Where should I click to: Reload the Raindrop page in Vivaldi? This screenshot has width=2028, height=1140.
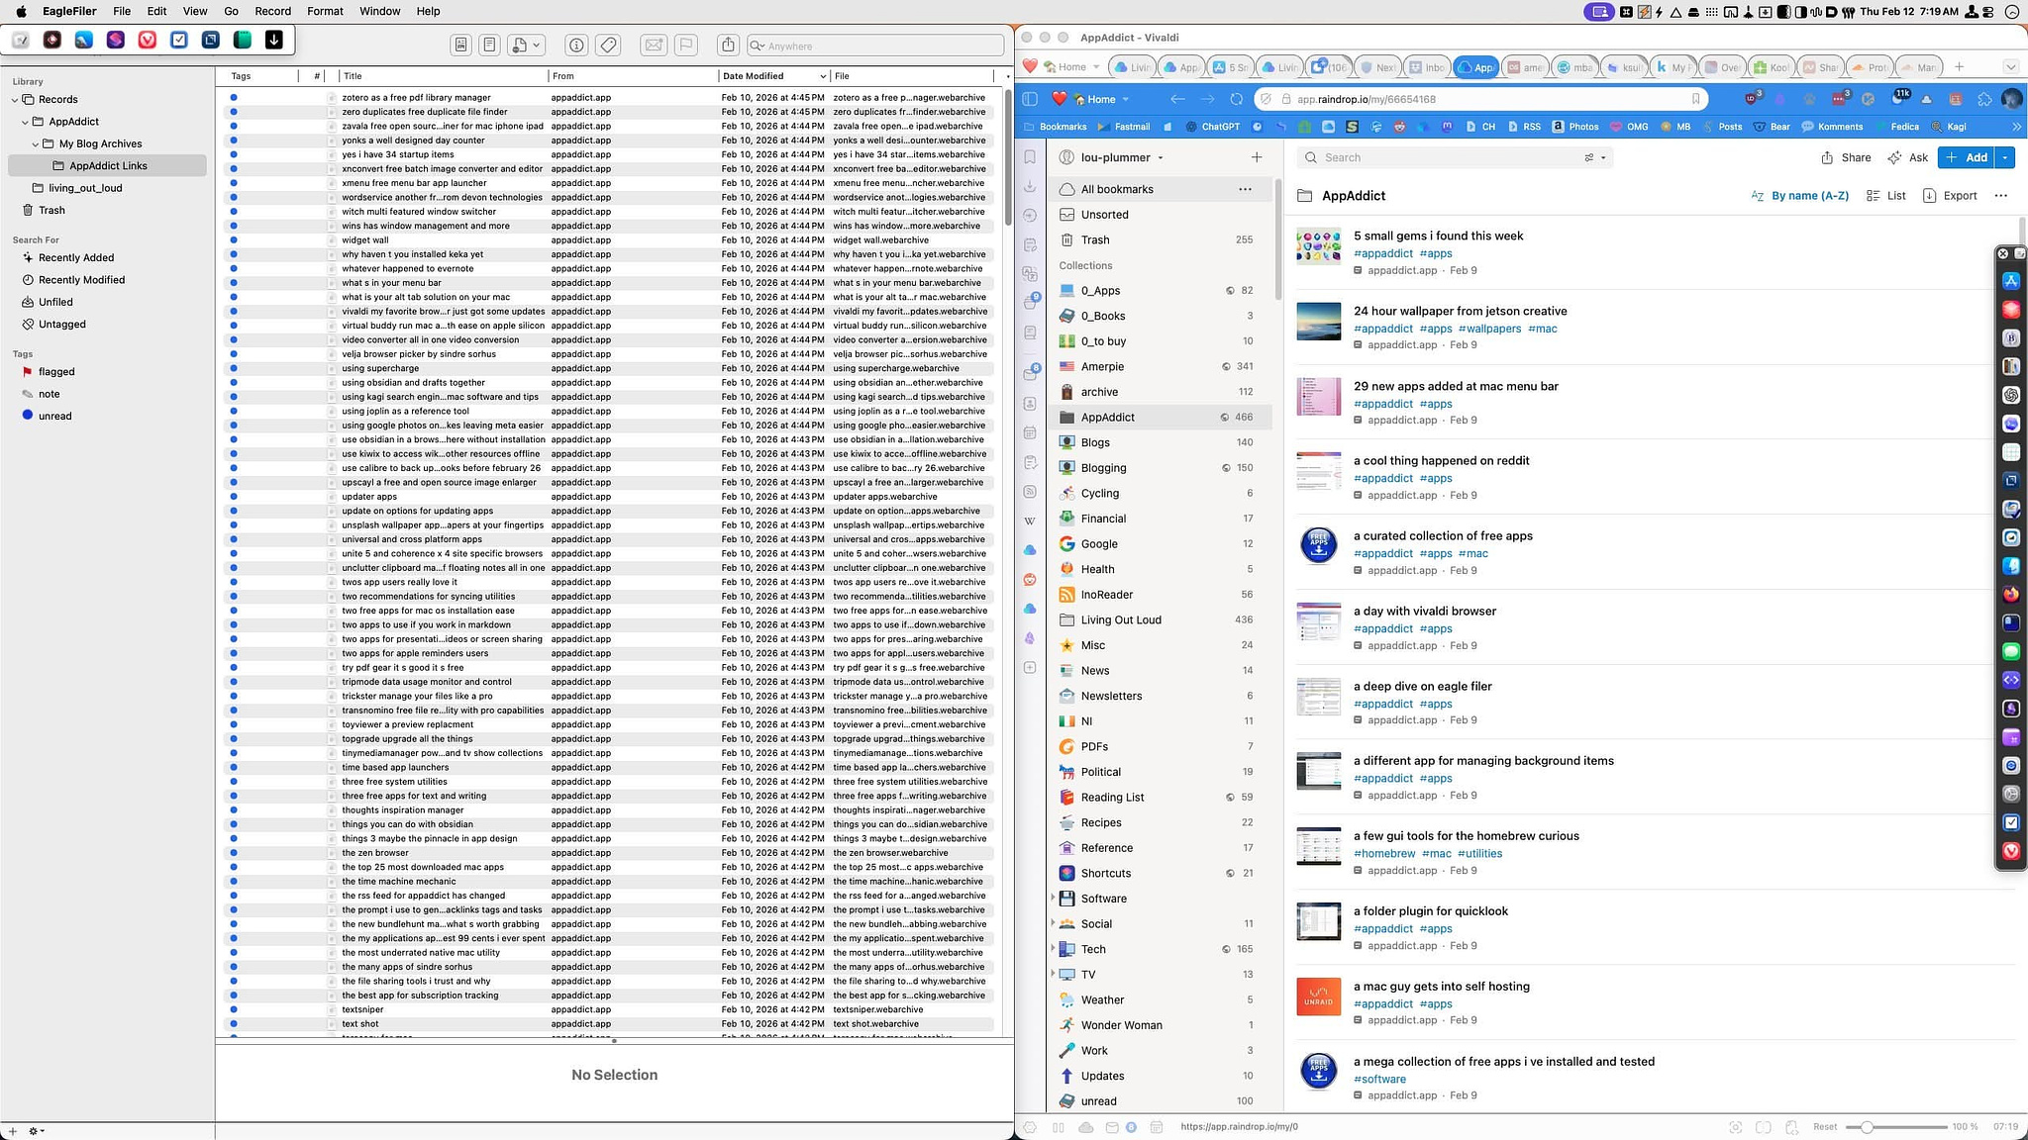tap(1236, 99)
